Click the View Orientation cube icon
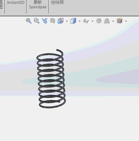The image size is (139, 141). 61,21
